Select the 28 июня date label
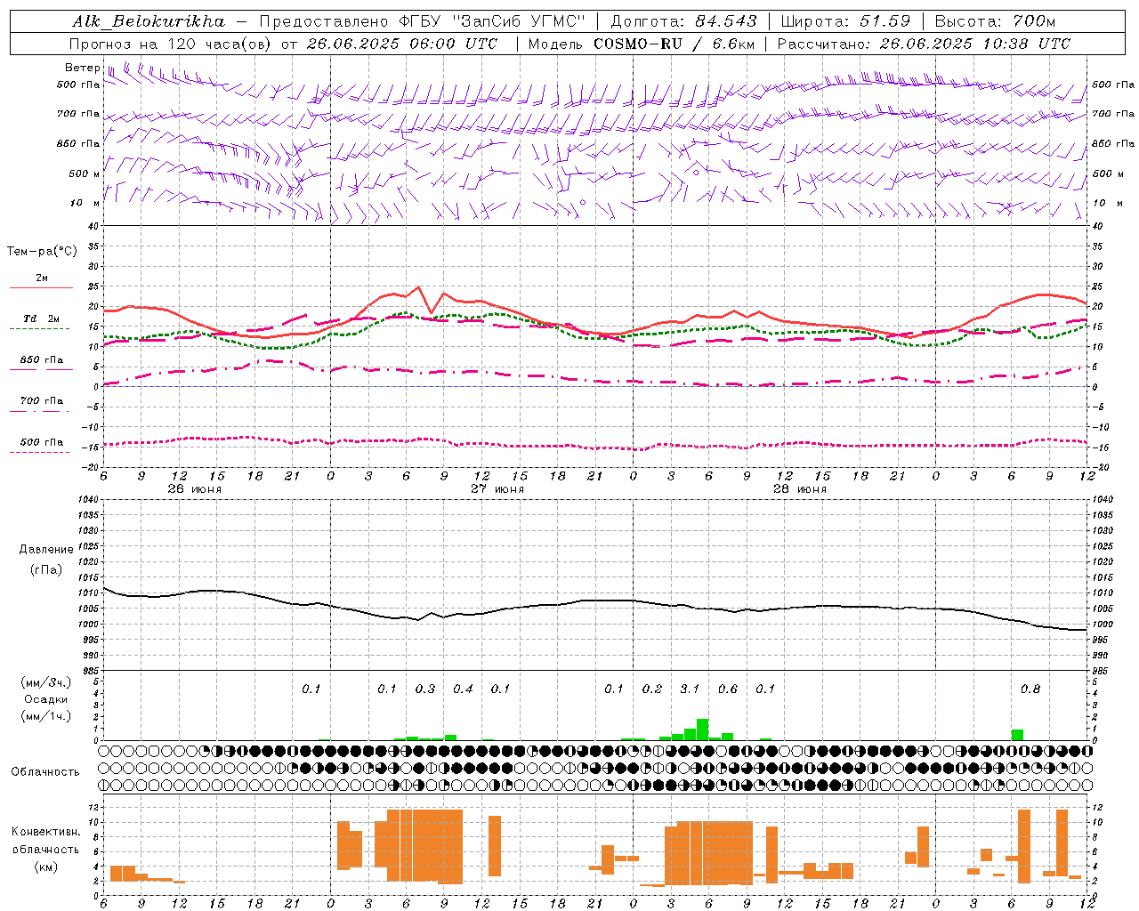Viewport: 1139px width, 911px height. tap(800, 489)
